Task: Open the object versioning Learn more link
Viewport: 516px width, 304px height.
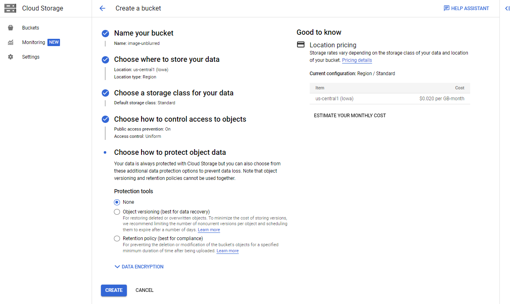Action: (209, 230)
